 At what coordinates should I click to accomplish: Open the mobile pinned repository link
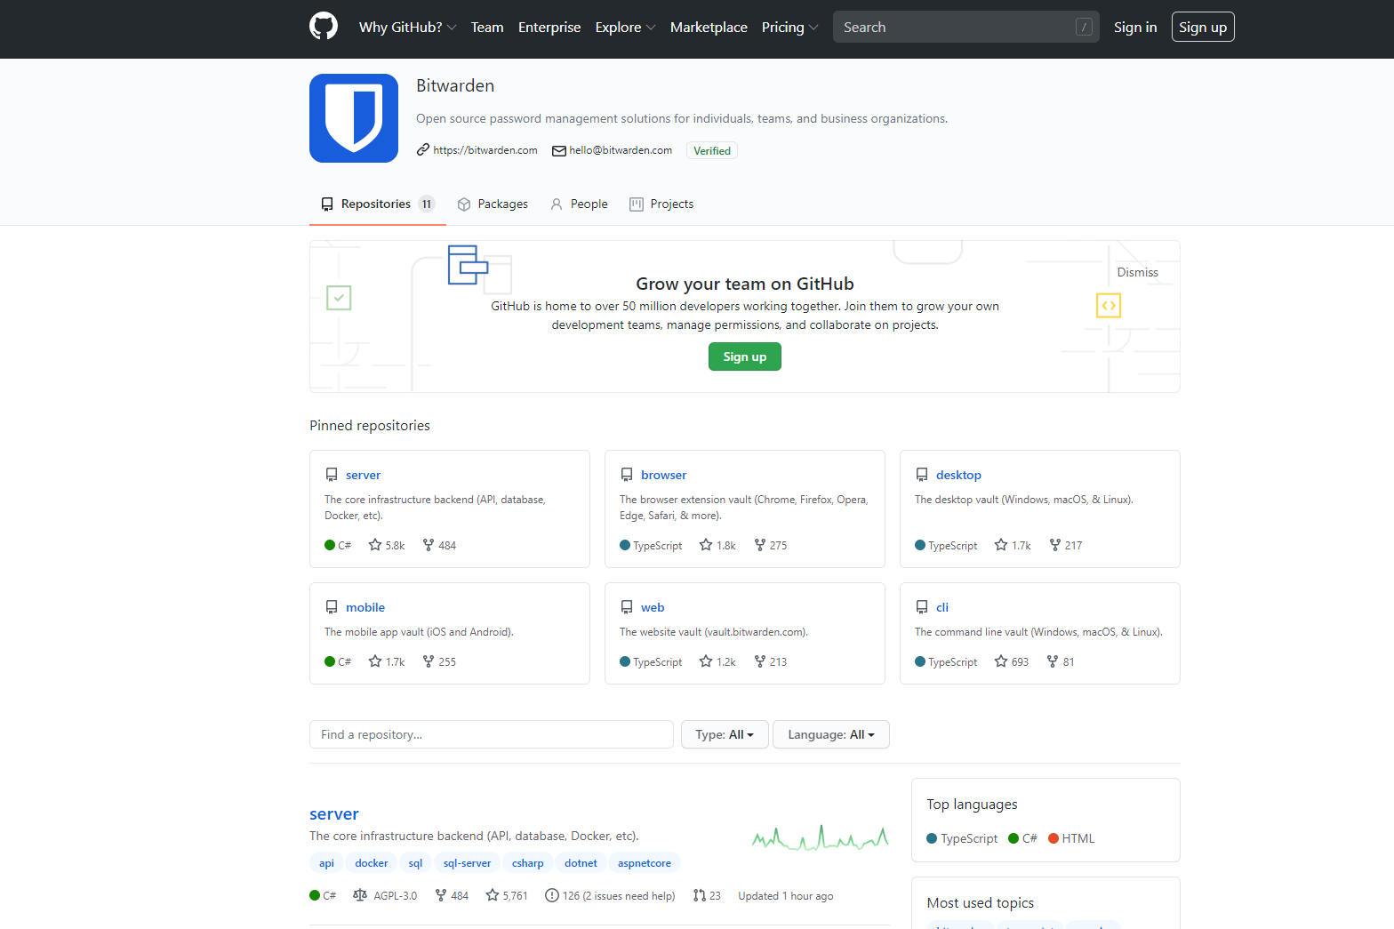click(x=365, y=607)
